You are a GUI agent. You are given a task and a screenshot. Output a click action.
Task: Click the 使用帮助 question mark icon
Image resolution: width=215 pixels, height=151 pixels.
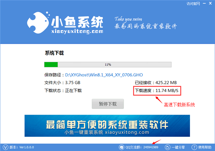click(x=194, y=147)
